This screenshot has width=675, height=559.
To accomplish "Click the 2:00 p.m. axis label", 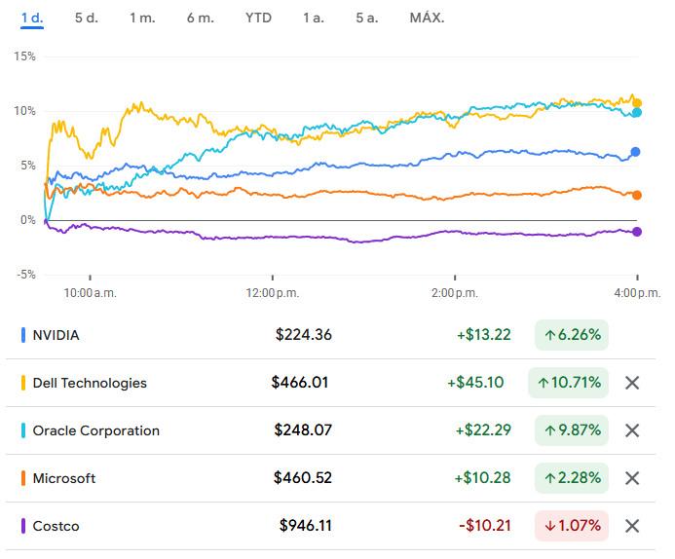I will 455,293.
